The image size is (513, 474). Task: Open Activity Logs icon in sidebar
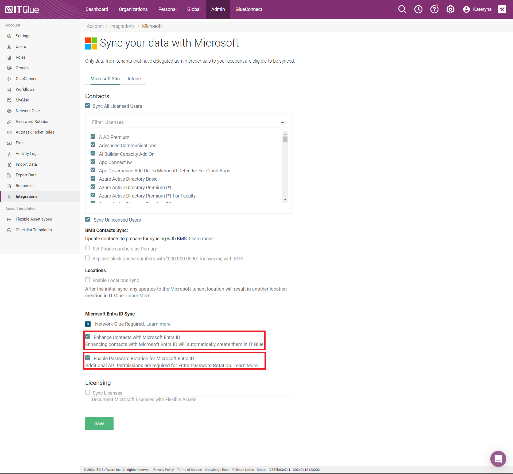[x=9, y=154]
